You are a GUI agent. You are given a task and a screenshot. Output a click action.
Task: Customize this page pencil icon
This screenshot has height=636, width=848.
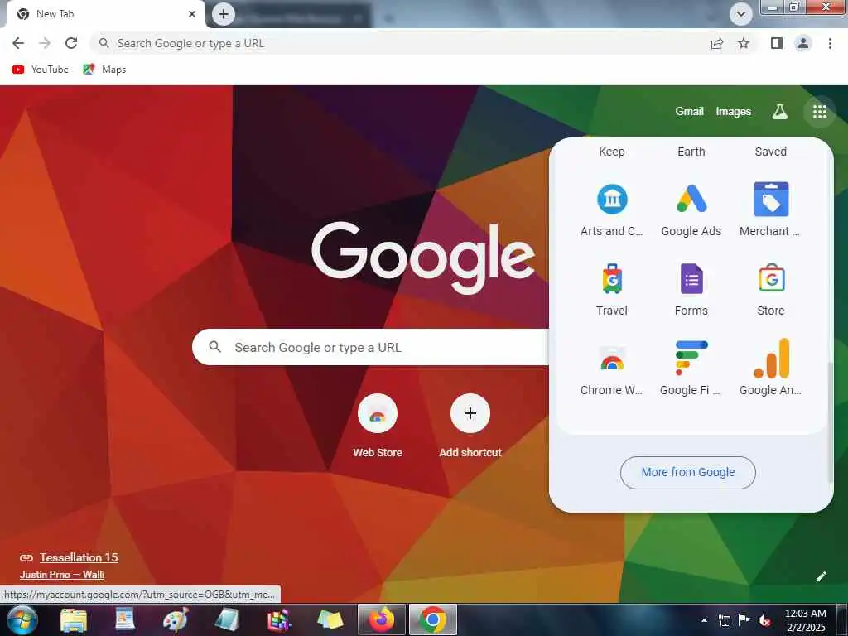click(821, 576)
